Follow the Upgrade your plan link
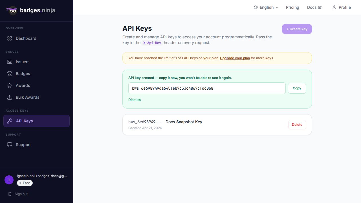This screenshot has width=361, height=203. pos(235,58)
